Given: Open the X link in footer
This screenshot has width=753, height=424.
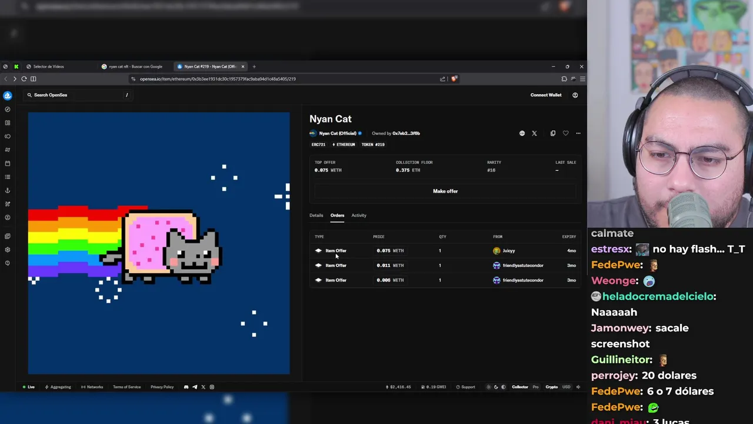Looking at the screenshot, I should pyautogui.click(x=204, y=387).
